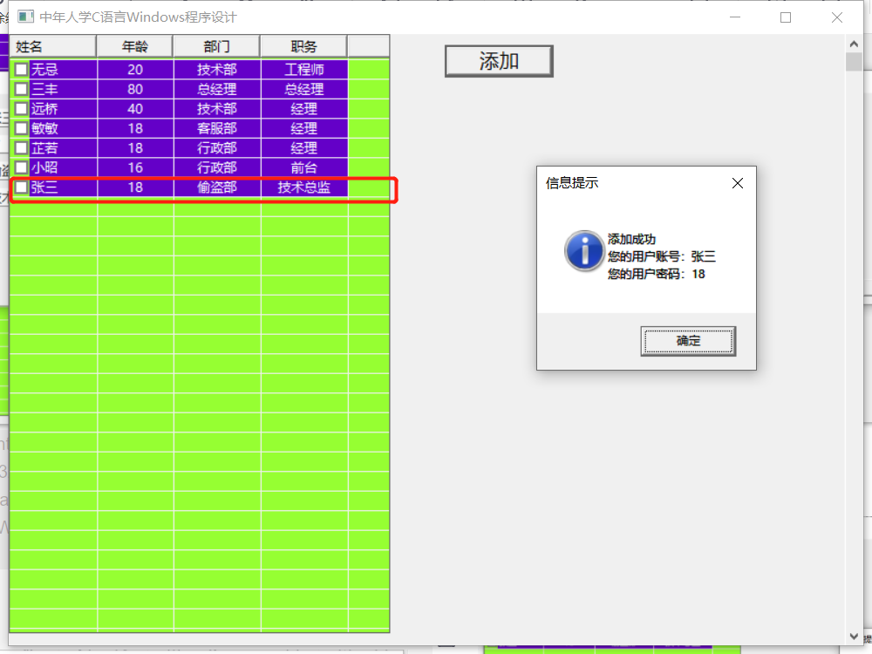This screenshot has width=872, height=654.
Task: Click 技术部 in 无忌's row
Action: coord(217,70)
